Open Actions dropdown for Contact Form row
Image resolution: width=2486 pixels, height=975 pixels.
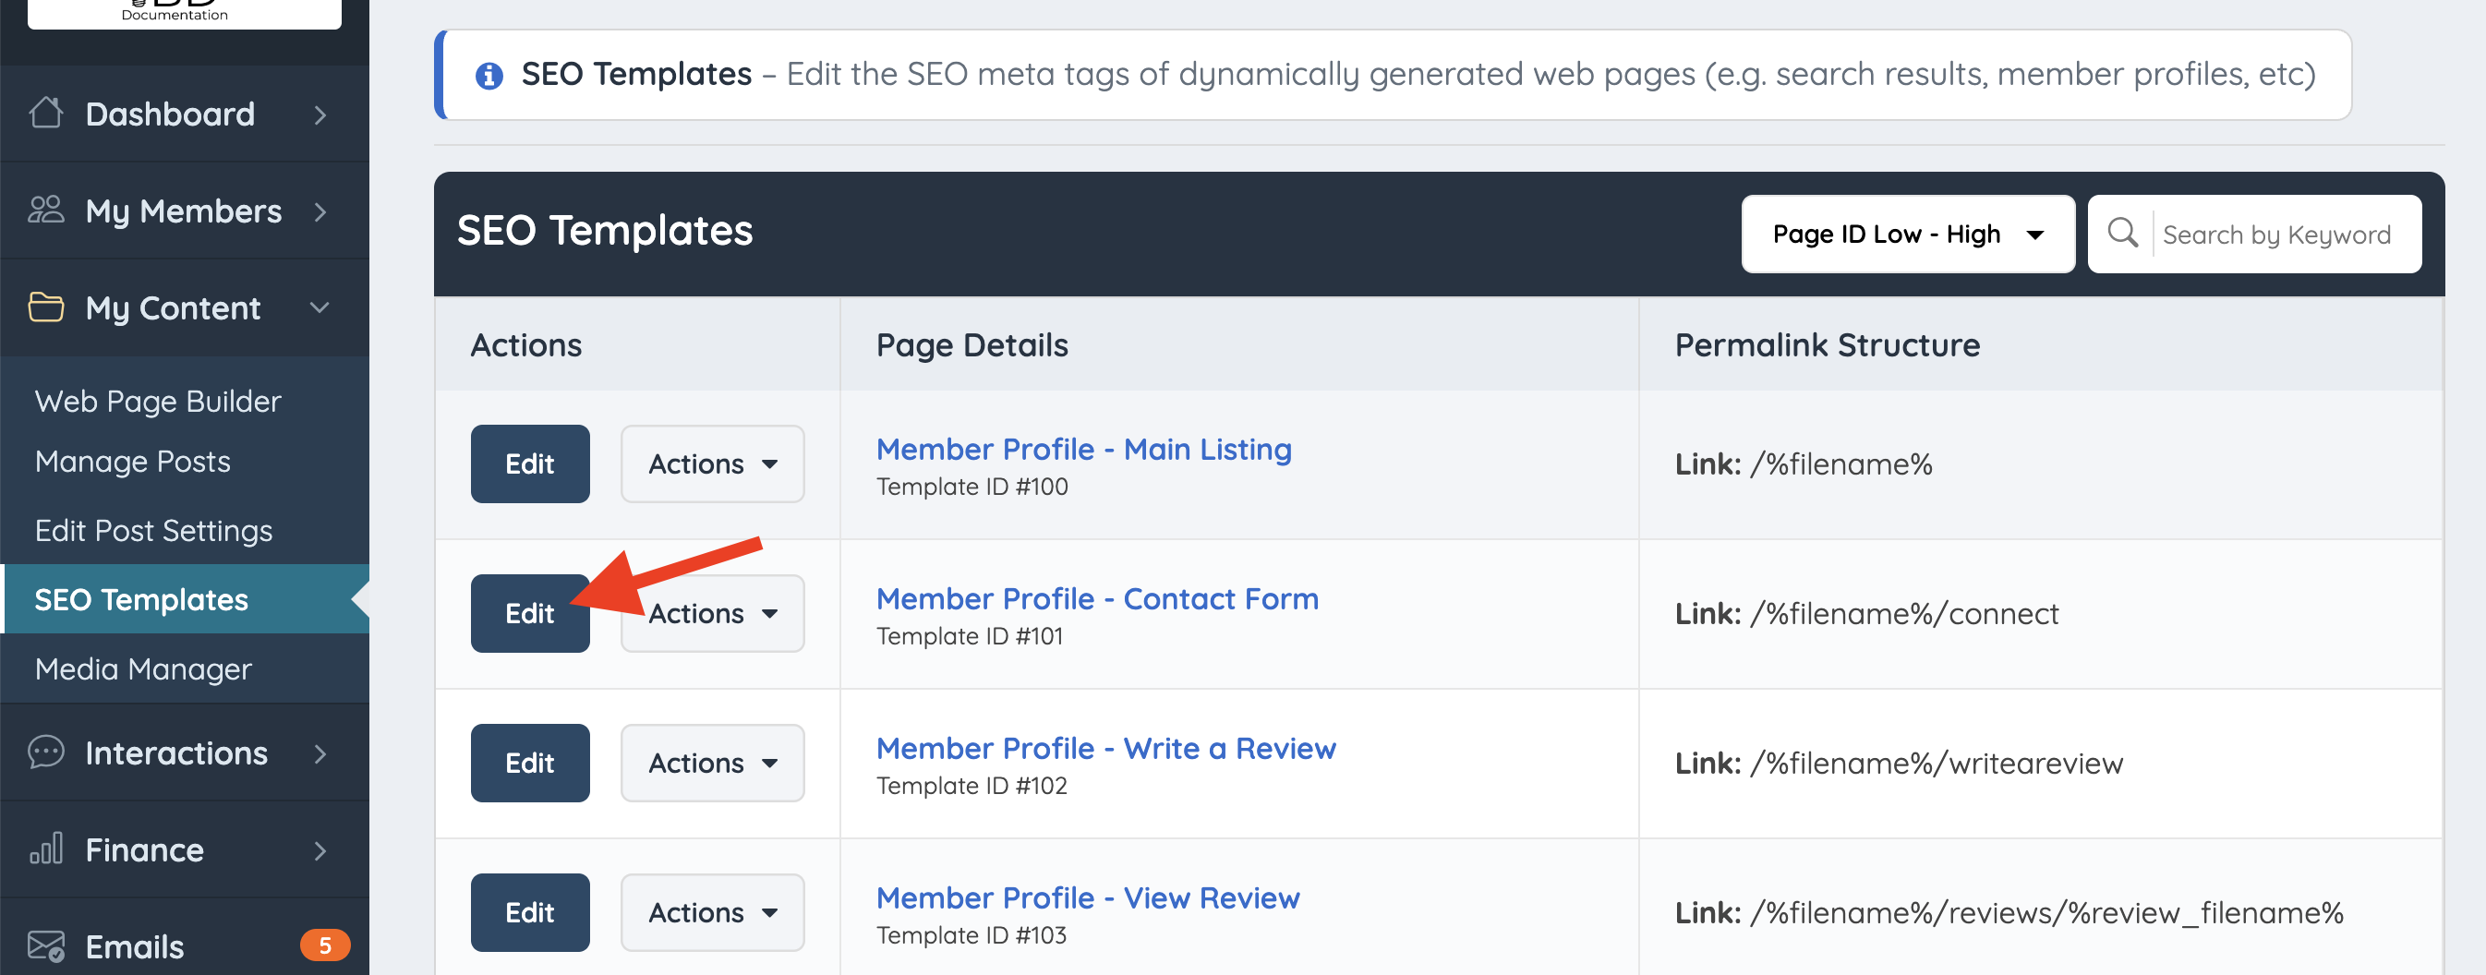pos(712,613)
